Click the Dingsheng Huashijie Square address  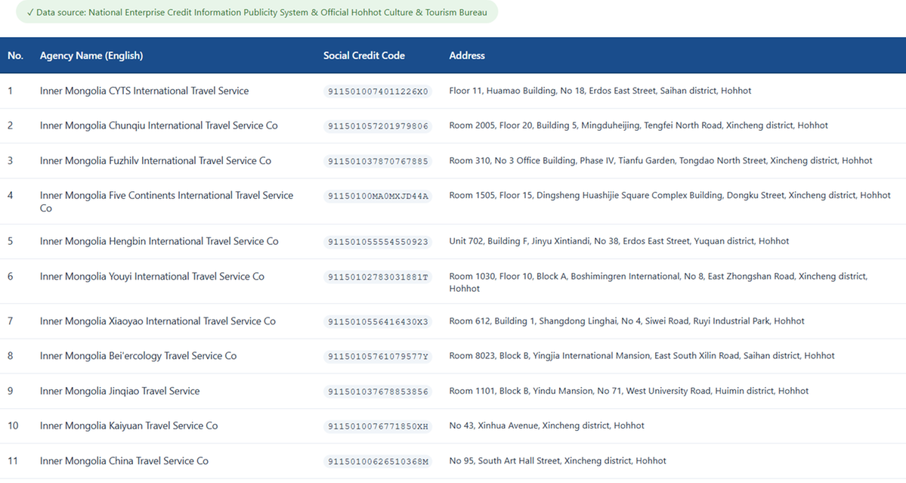pyautogui.click(x=669, y=195)
